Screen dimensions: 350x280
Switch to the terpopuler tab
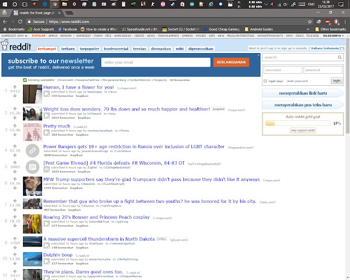tap(89, 49)
